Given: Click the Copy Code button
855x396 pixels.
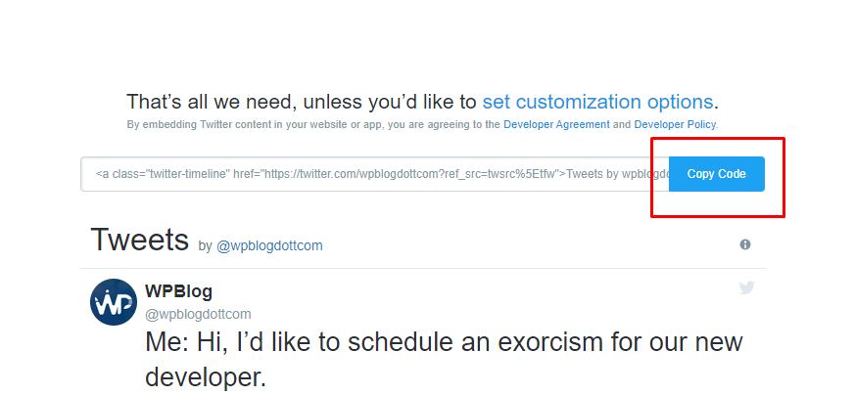Looking at the screenshot, I should point(717,174).
